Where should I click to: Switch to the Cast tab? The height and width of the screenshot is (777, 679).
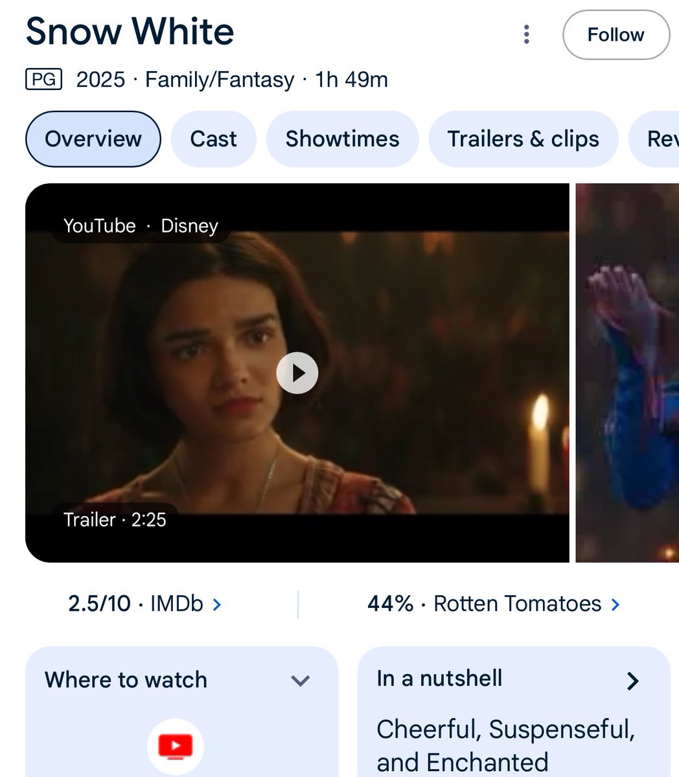[x=213, y=139]
